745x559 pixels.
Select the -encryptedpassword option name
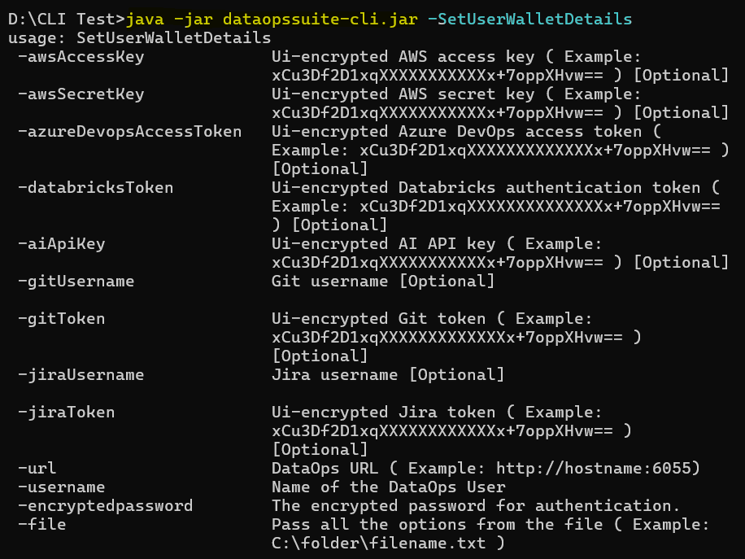click(x=106, y=506)
